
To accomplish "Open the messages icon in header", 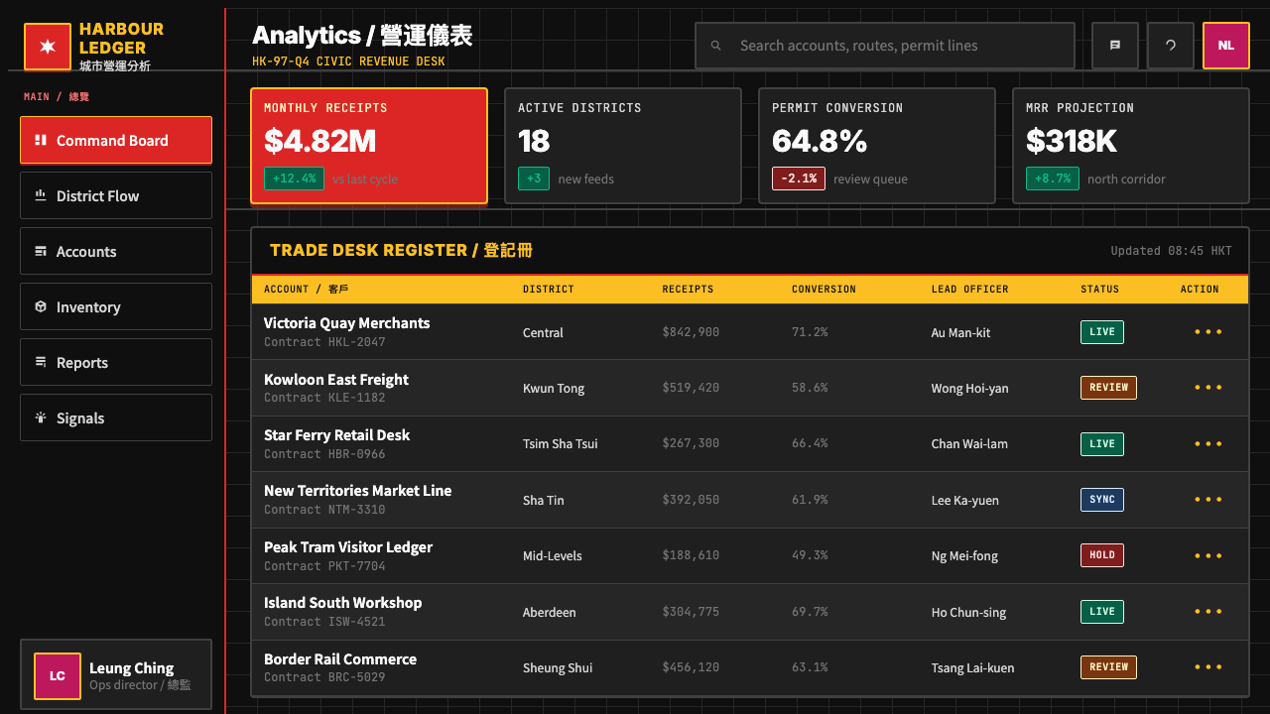I will (x=1115, y=46).
